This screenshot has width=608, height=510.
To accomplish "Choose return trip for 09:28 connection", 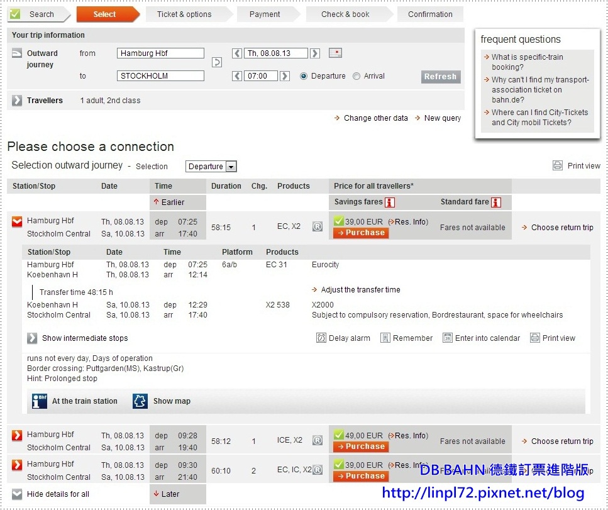I will tap(558, 441).
